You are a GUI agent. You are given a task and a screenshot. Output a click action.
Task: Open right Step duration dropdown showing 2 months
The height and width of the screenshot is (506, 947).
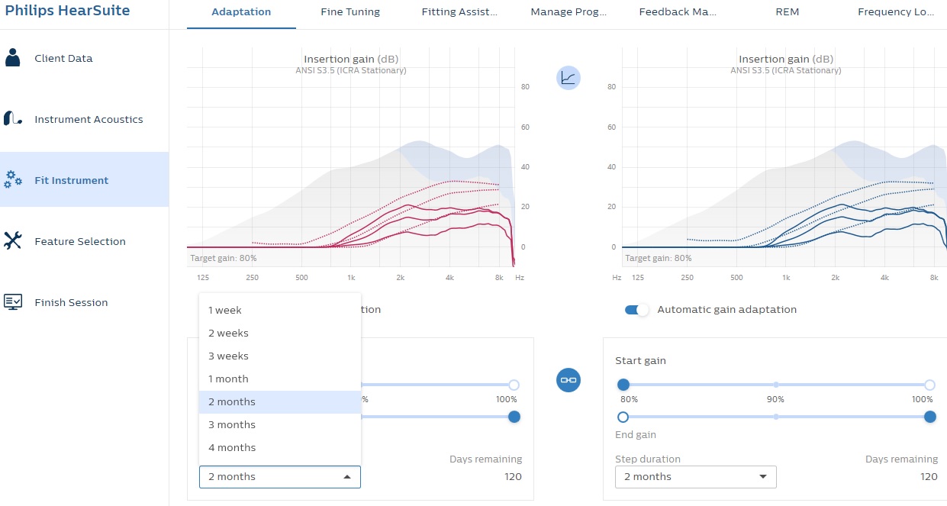pos(695,476)
